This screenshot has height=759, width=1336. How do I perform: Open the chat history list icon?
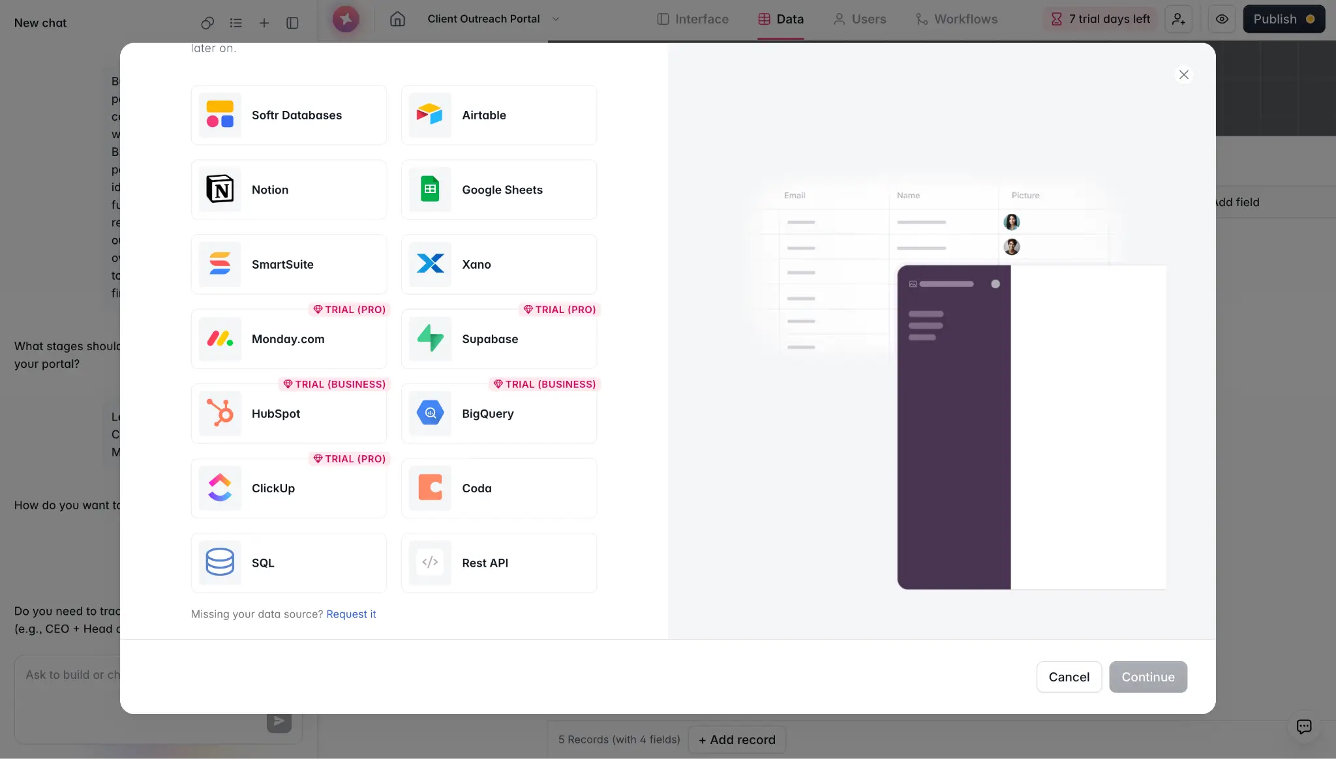point(236,23)
